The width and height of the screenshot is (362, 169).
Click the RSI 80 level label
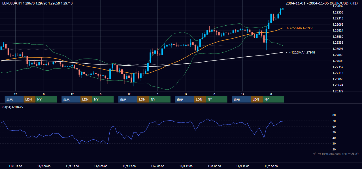[x=334, y=115]
